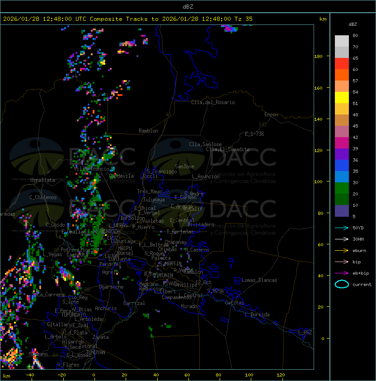Click the 180 km vertical axis tick
The width and height of the screenshot is (376, 381).
click(318, 57)
